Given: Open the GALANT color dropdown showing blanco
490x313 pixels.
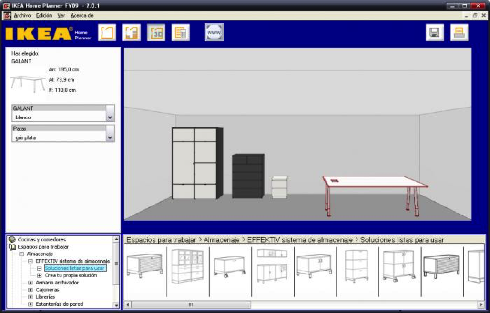Looking at the screenshot, I should [x=110, y=117].
